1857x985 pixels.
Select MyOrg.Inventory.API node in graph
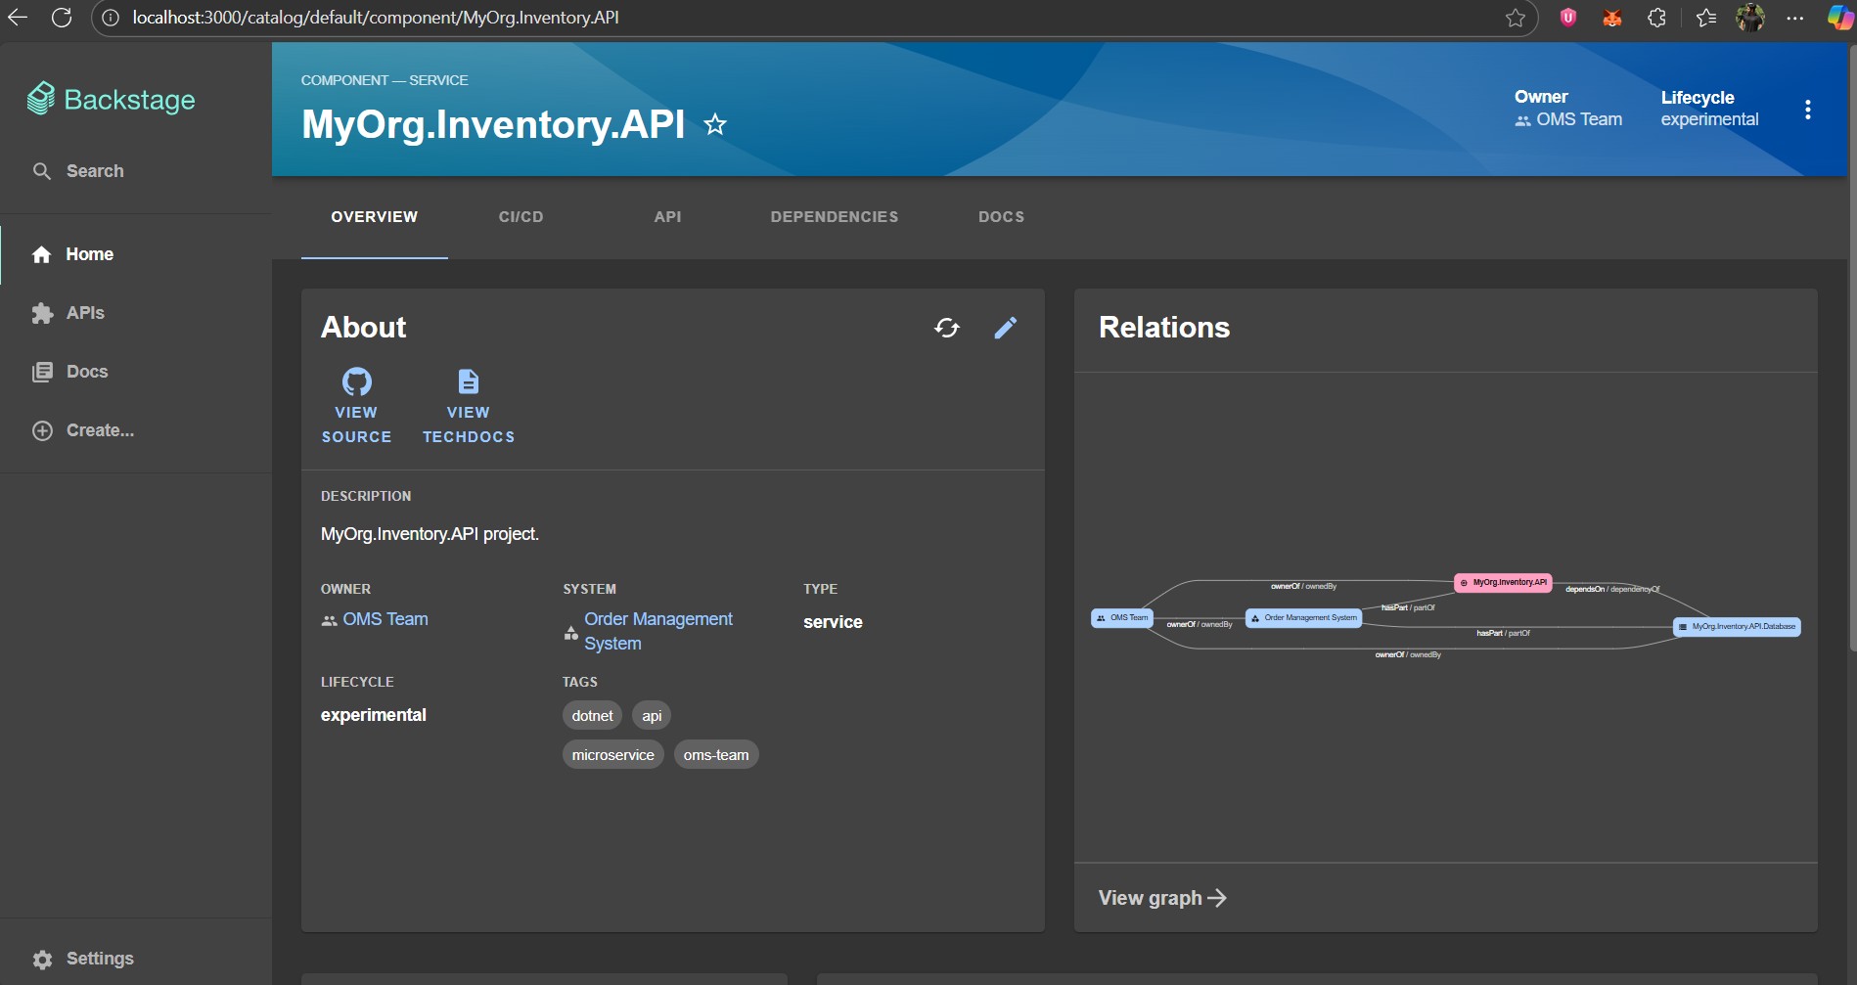click(x=1503, y=582)
